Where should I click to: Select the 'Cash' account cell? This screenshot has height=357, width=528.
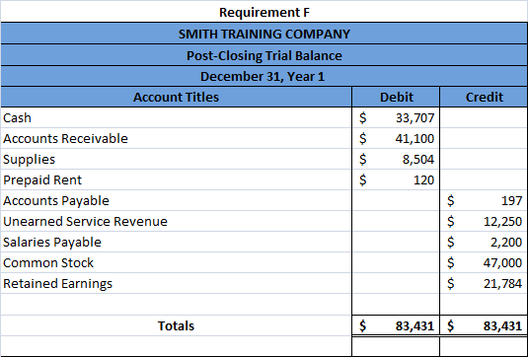coord(176,117)
